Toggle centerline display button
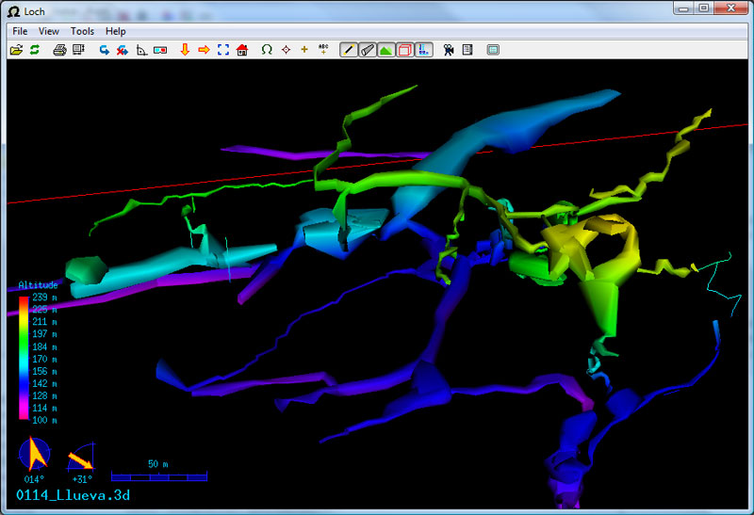Image resolution: width=754 pixels, height=515 pixels. [x=349, y=50]
